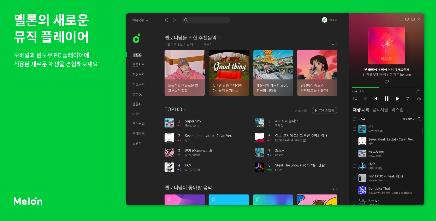Expand the TOP100 chart heading
This screenshot has width=436, height=221.
tap(176, 109)
